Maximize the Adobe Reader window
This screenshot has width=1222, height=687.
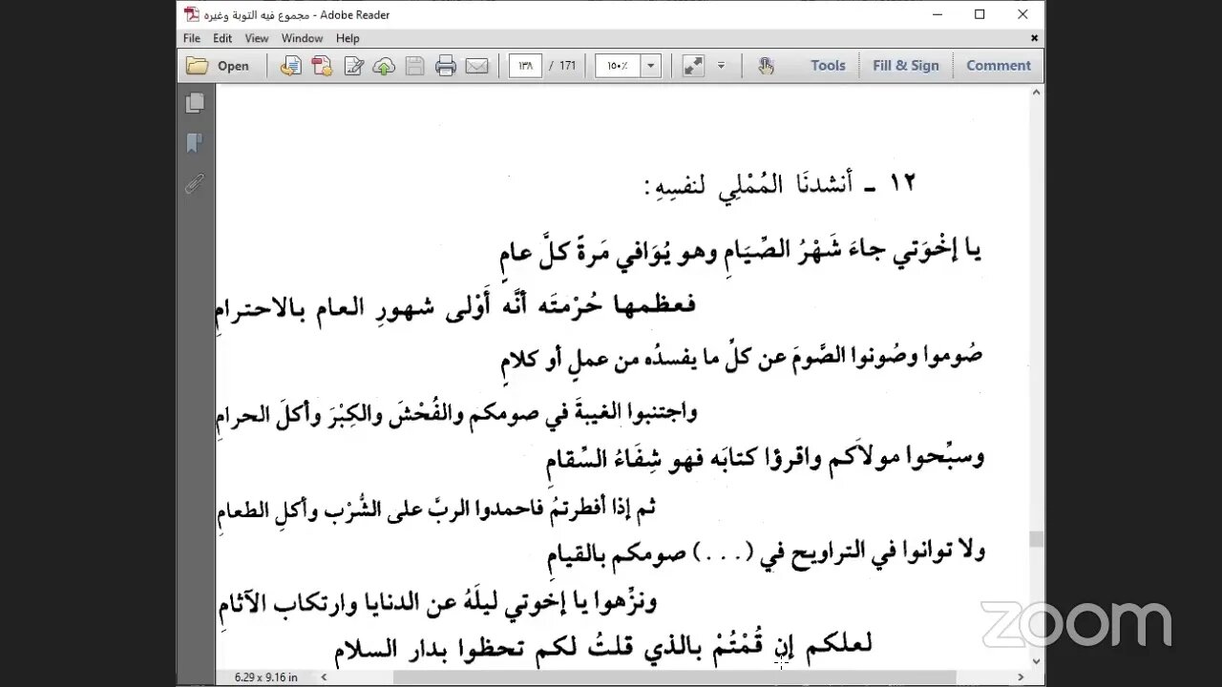980,14
